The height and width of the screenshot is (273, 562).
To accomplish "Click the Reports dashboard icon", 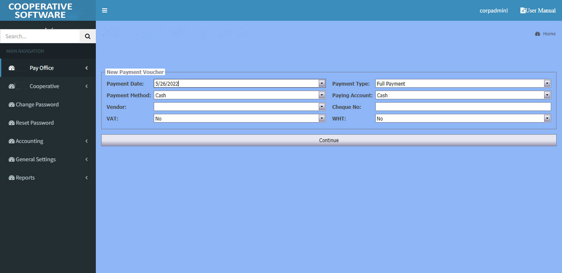I will [12, 178].
